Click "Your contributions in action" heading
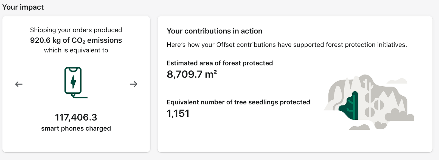439x160 pixels. tap(215, 31)
